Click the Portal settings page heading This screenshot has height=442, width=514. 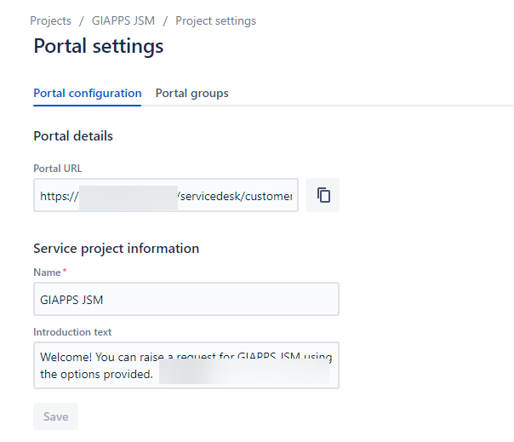98,46
